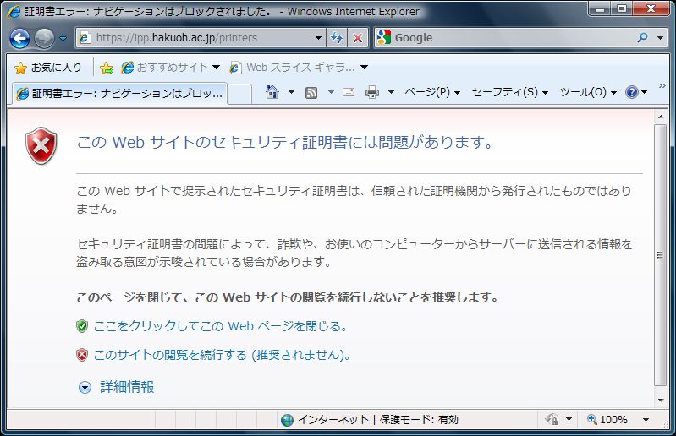Click the インターネット zone status text
The width and height of the screenshot is (676, 436).
333,420
